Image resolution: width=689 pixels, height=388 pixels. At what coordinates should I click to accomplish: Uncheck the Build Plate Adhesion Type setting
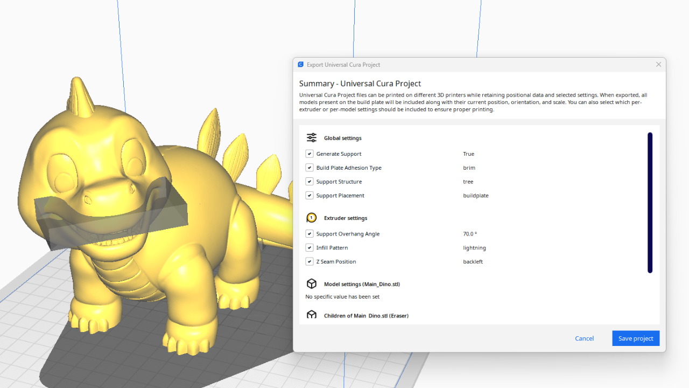point(310,168)
